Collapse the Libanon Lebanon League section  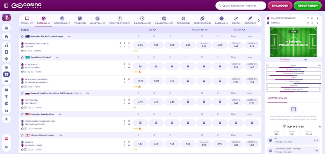(x=61, y=135)
